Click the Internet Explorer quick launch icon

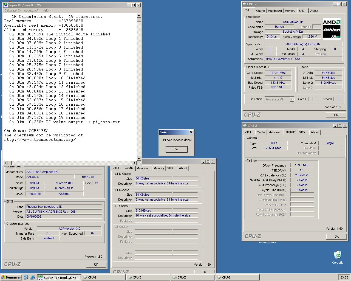[x=32, y=277]
